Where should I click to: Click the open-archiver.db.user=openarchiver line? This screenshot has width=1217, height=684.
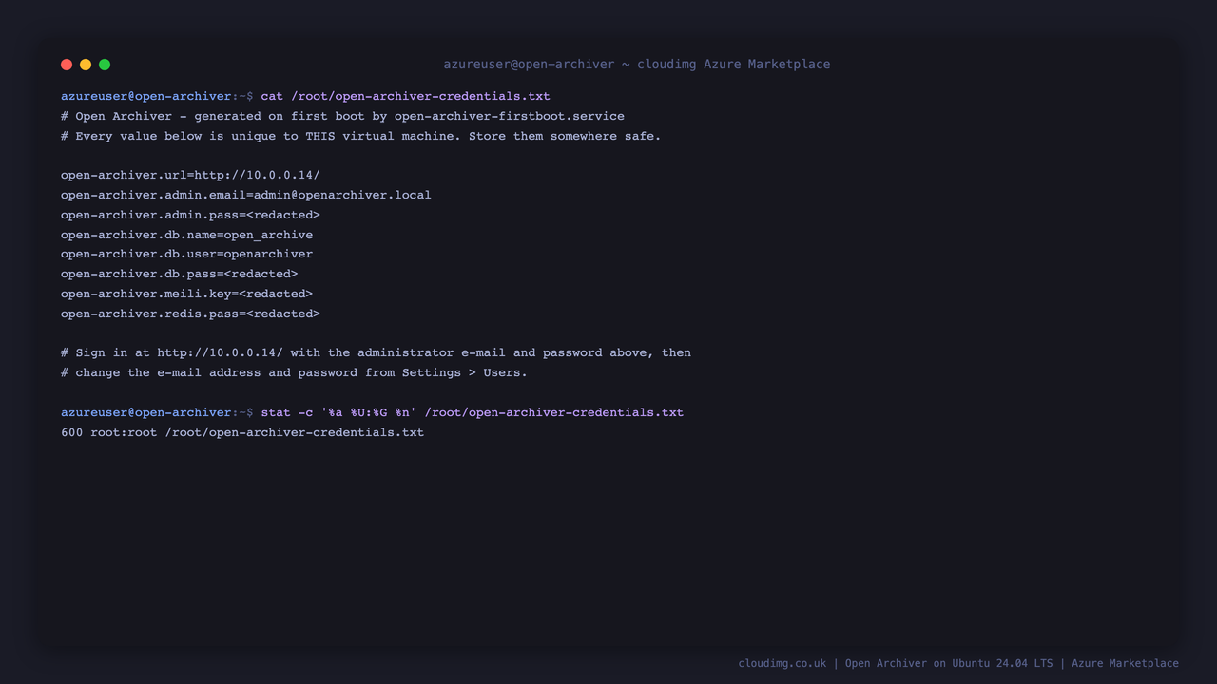tap(186, 254)
